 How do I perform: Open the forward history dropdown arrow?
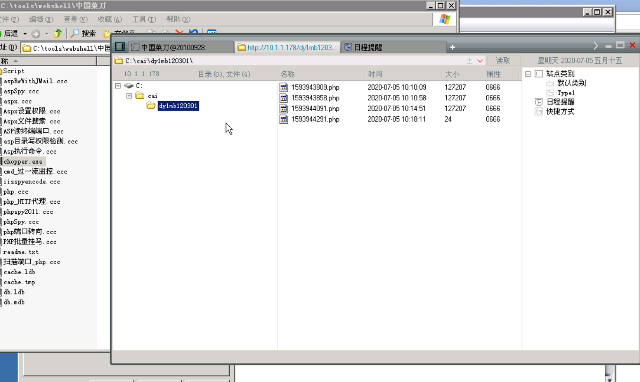coord(47,34)
